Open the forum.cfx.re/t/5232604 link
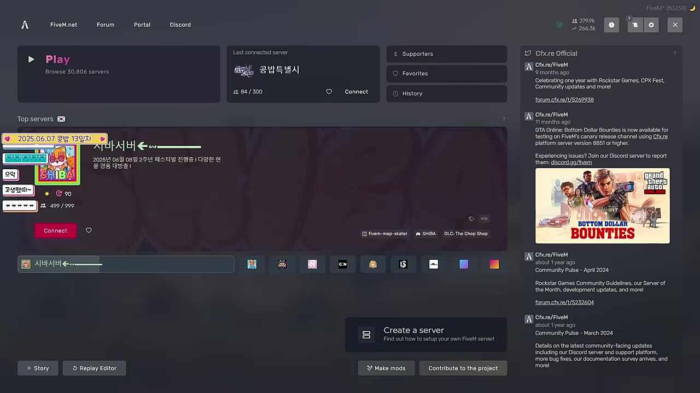700x393 pixels. click(x=564, y=302)
